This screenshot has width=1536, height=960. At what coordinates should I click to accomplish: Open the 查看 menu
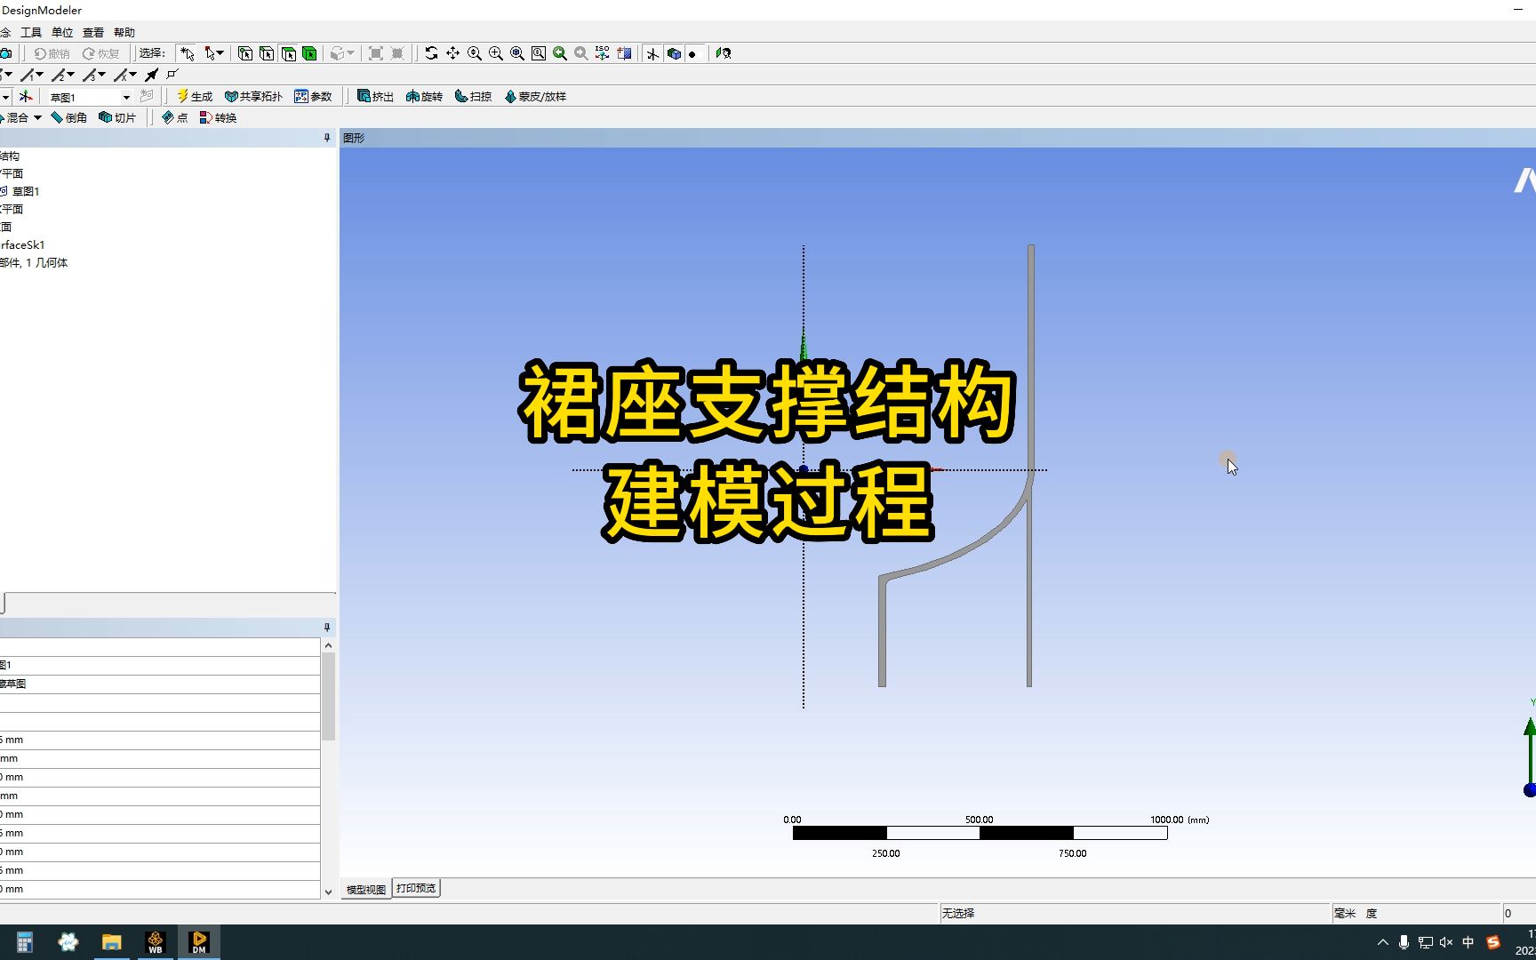click(93, 32)
